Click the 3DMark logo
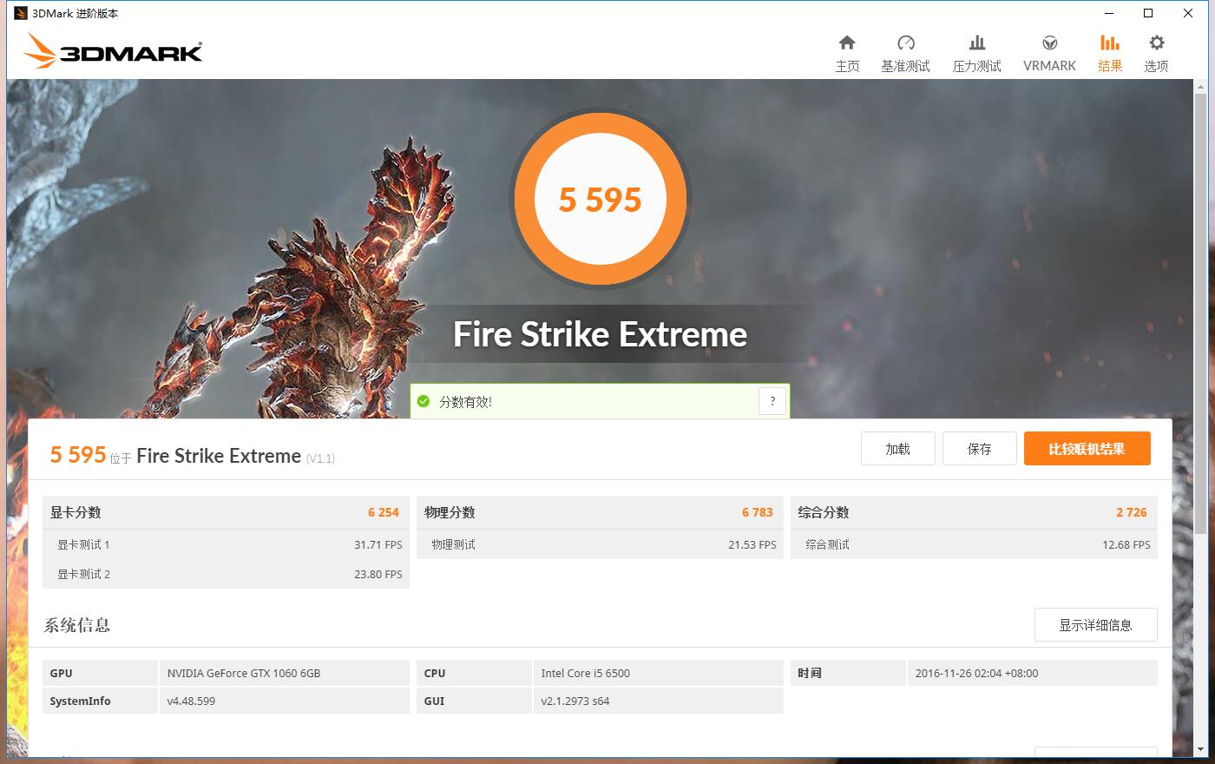The width and height of the screenshot is (1215, 764). tap(114, 51)
